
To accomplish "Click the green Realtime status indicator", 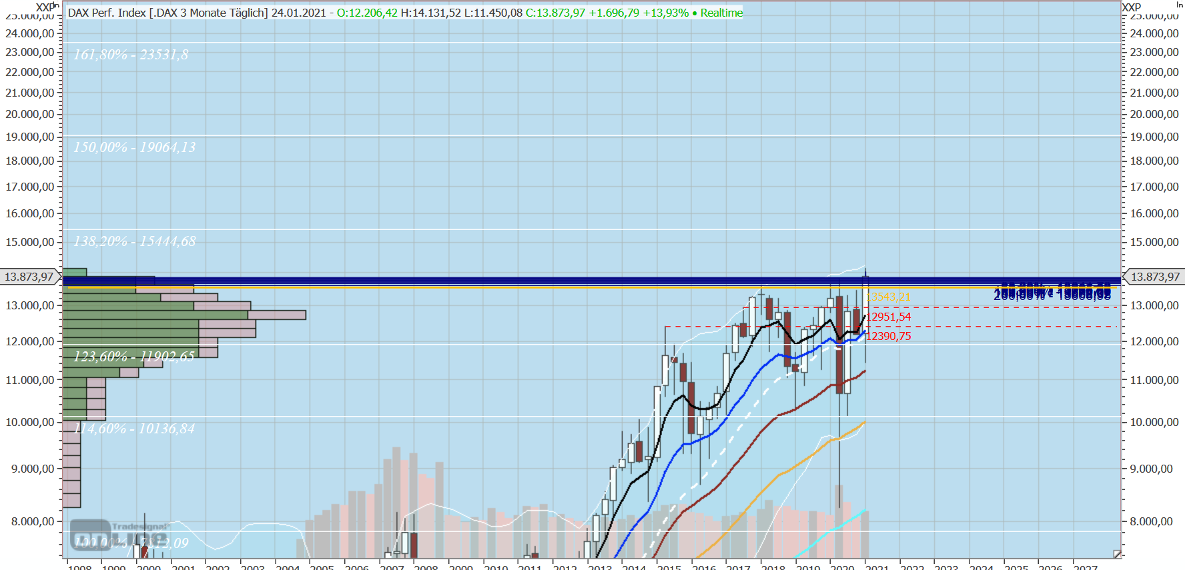I will click(x=717, y=13).
